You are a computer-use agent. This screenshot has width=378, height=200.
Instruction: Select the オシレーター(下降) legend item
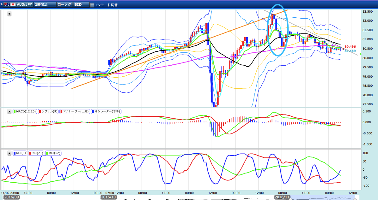[x=106, y=111]
